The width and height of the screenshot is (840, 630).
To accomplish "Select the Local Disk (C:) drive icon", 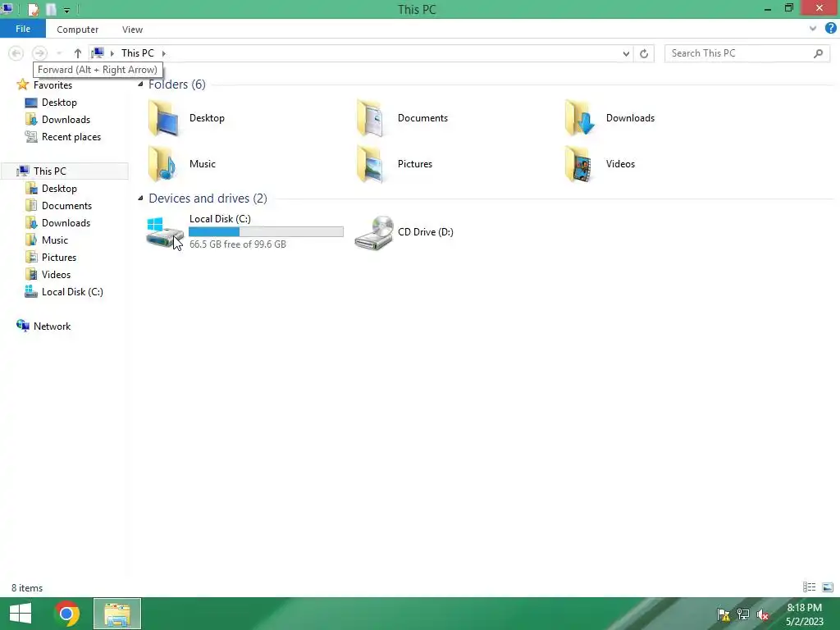I will [x=164, y=232].
